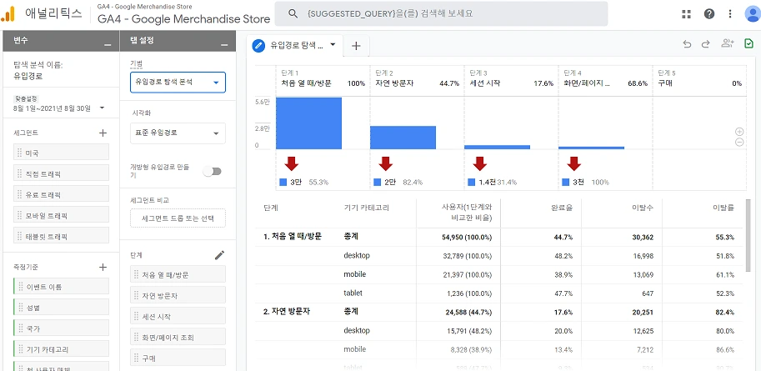Zoom in the funnel chart
The width and height of the screenshot is (761, 371).
739,131
